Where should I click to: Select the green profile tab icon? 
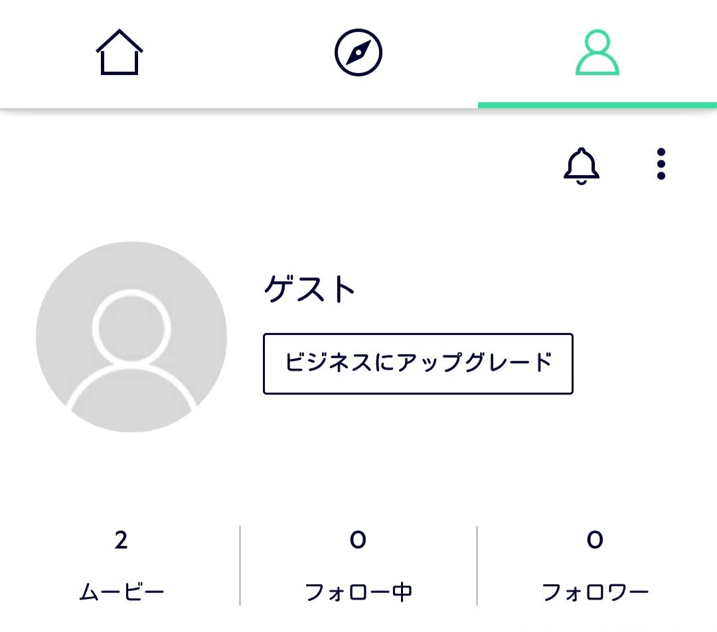tap(597, 52)
